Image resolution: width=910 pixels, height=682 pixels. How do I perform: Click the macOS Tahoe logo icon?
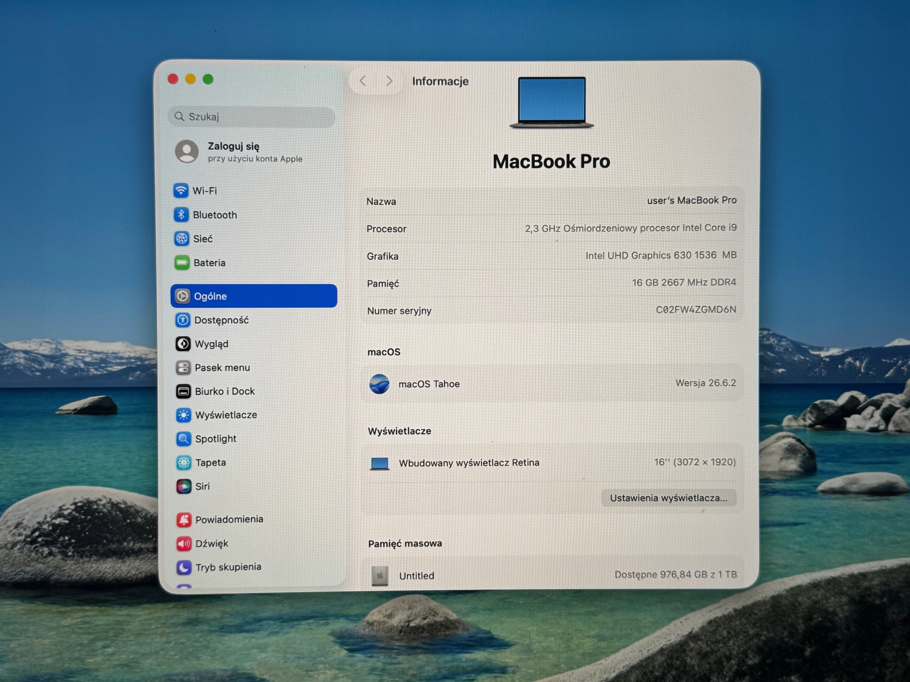click(379, 384)
